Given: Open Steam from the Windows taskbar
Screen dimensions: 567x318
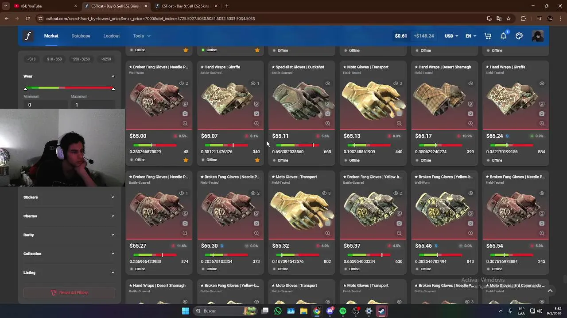Looking at the screenshot, I should click(x=381, y=311).
